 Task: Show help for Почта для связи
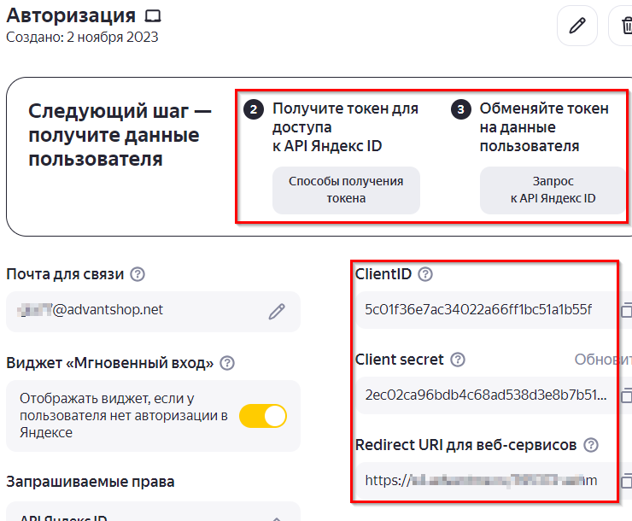click(137, 274)
